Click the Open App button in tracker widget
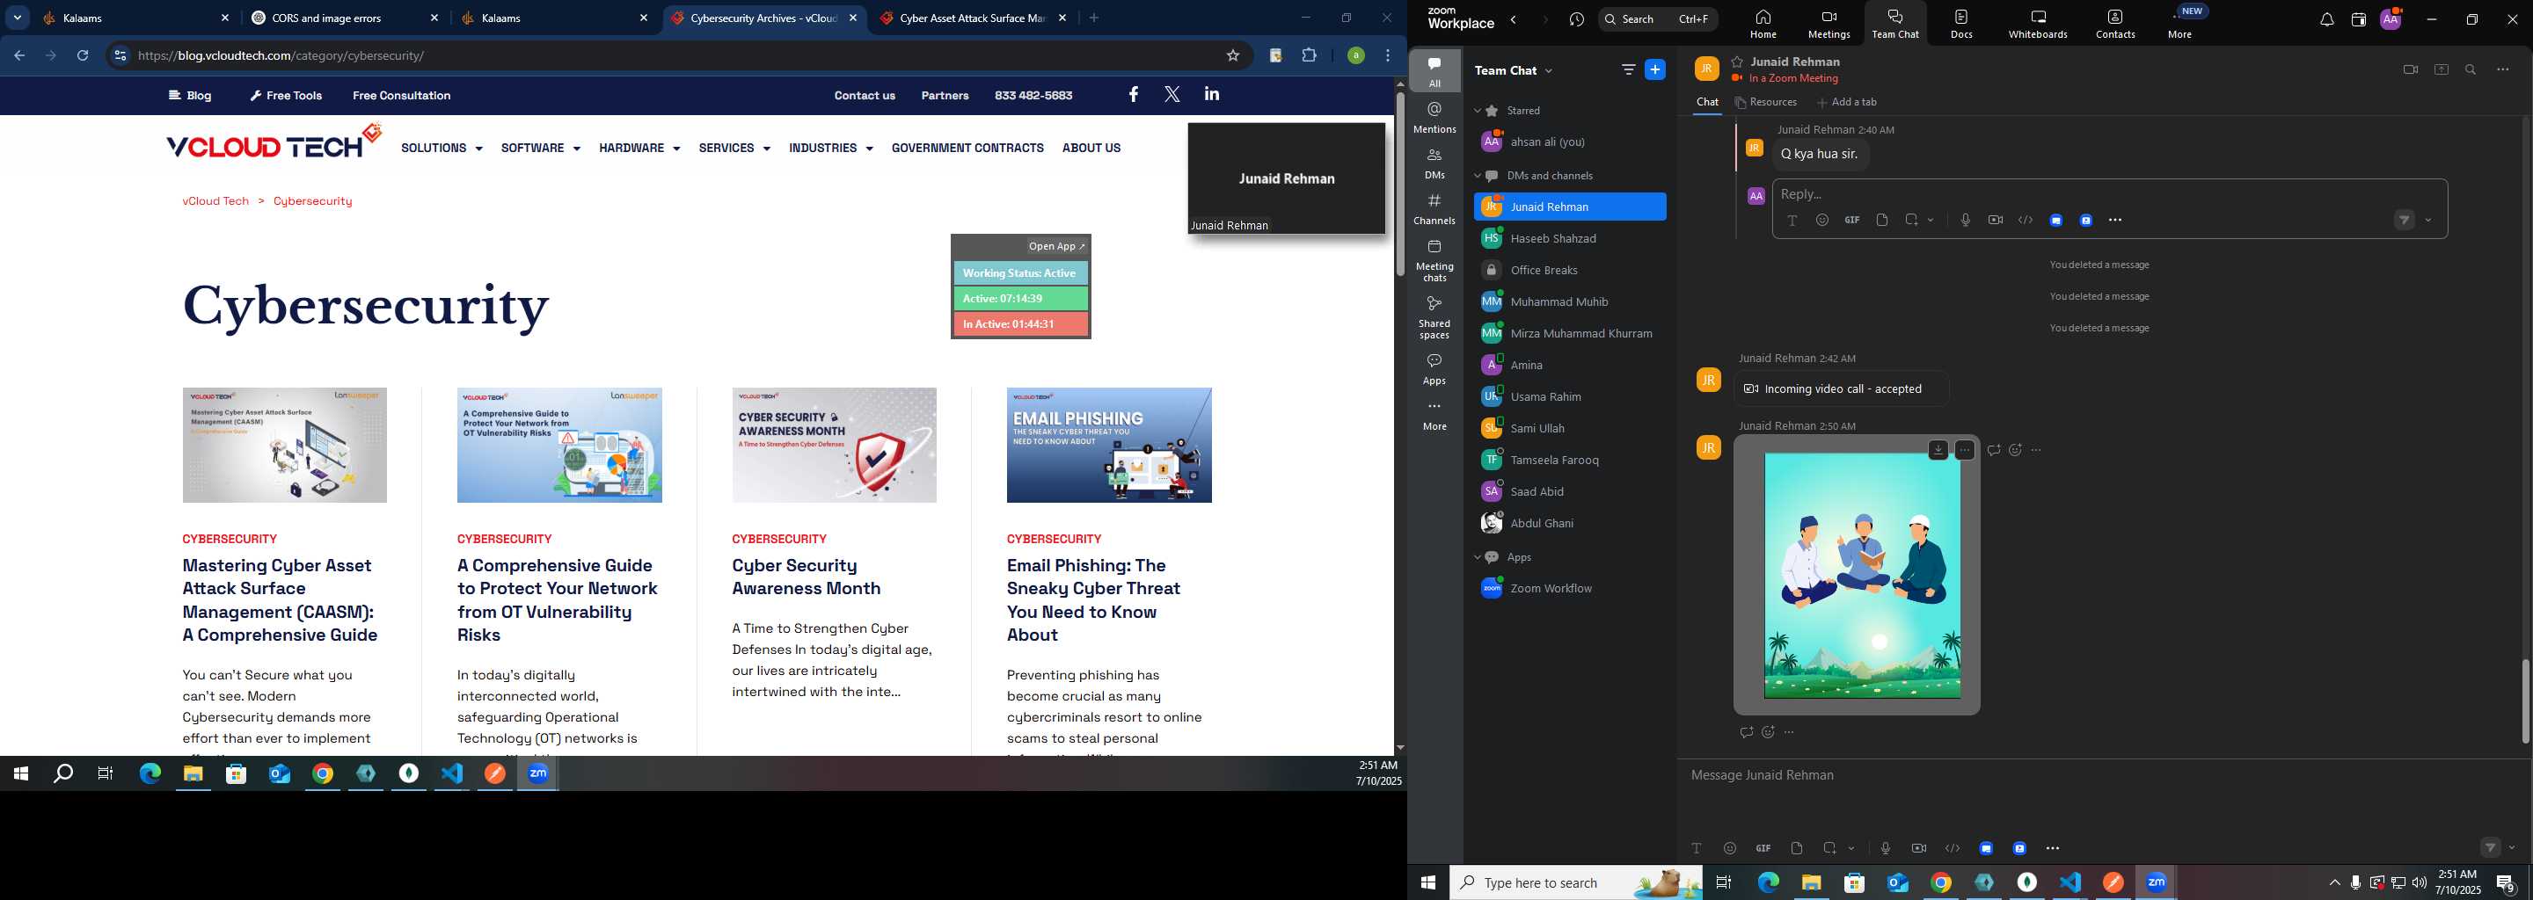The image size is (2533, 900). pyautogui.click(x=1057, y=247)
